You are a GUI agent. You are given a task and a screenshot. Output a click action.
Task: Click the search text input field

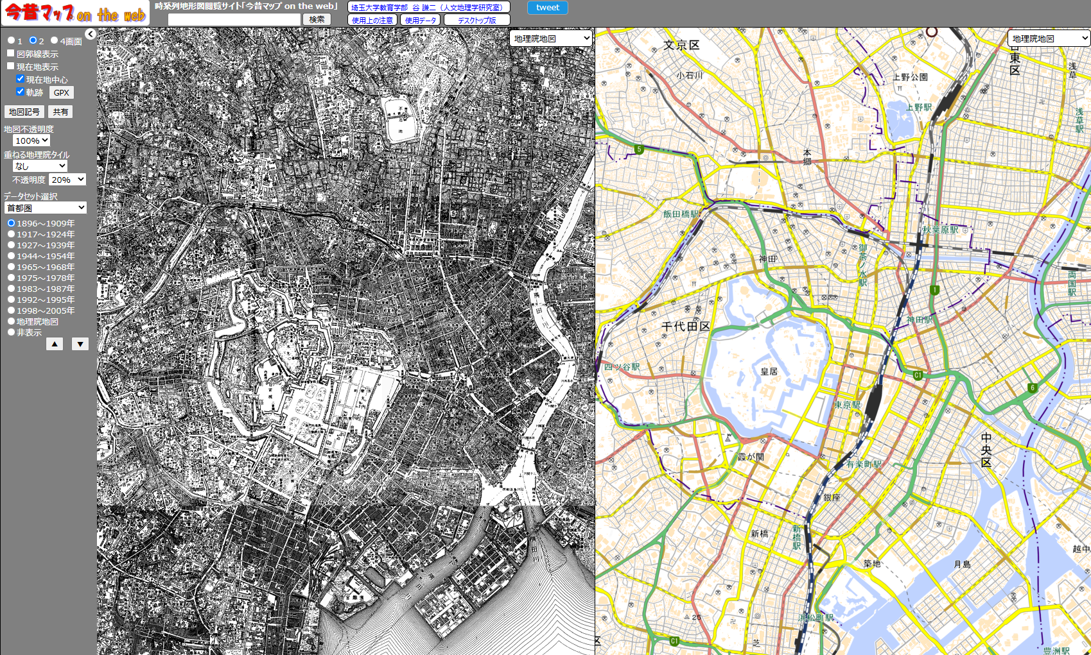pos(234,19)
